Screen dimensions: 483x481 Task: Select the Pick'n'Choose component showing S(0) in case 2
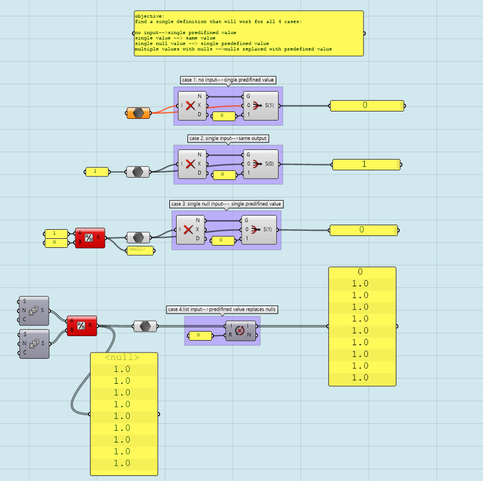260,164
